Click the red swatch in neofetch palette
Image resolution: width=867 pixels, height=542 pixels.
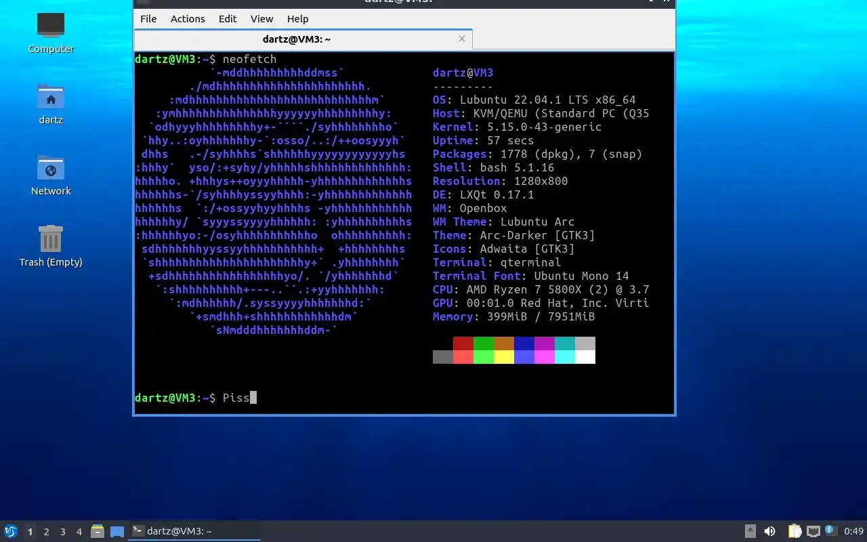coord(463,343)
